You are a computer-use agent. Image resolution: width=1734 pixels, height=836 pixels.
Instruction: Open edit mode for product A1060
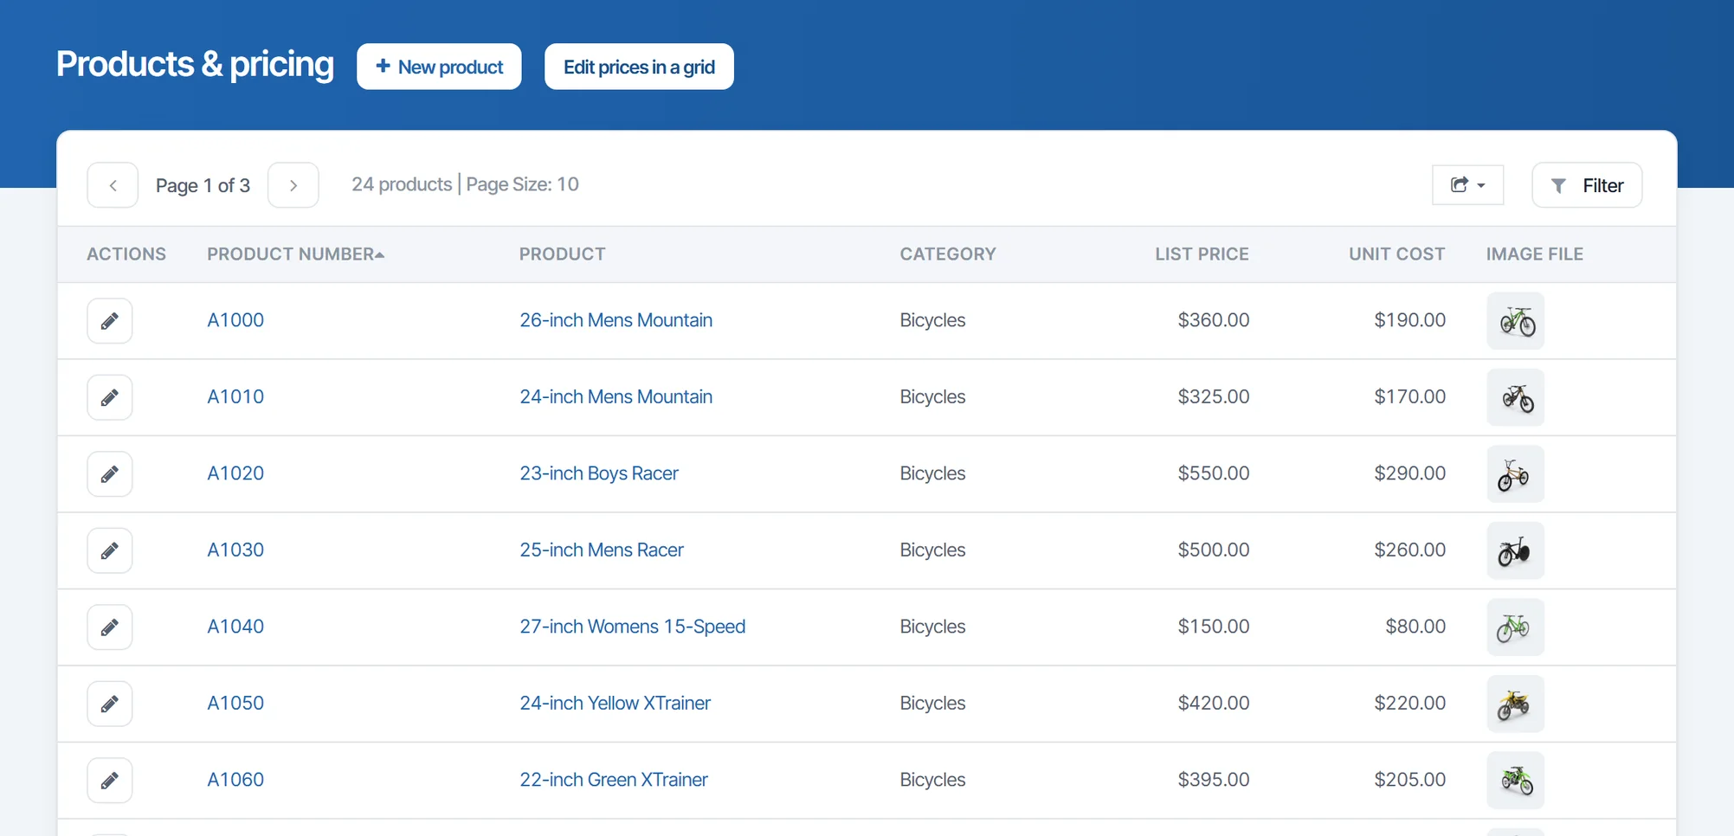(110, 781)
